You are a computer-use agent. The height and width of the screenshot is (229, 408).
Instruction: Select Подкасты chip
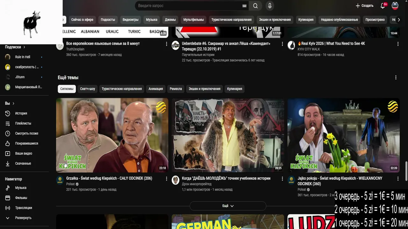[108, 20]
